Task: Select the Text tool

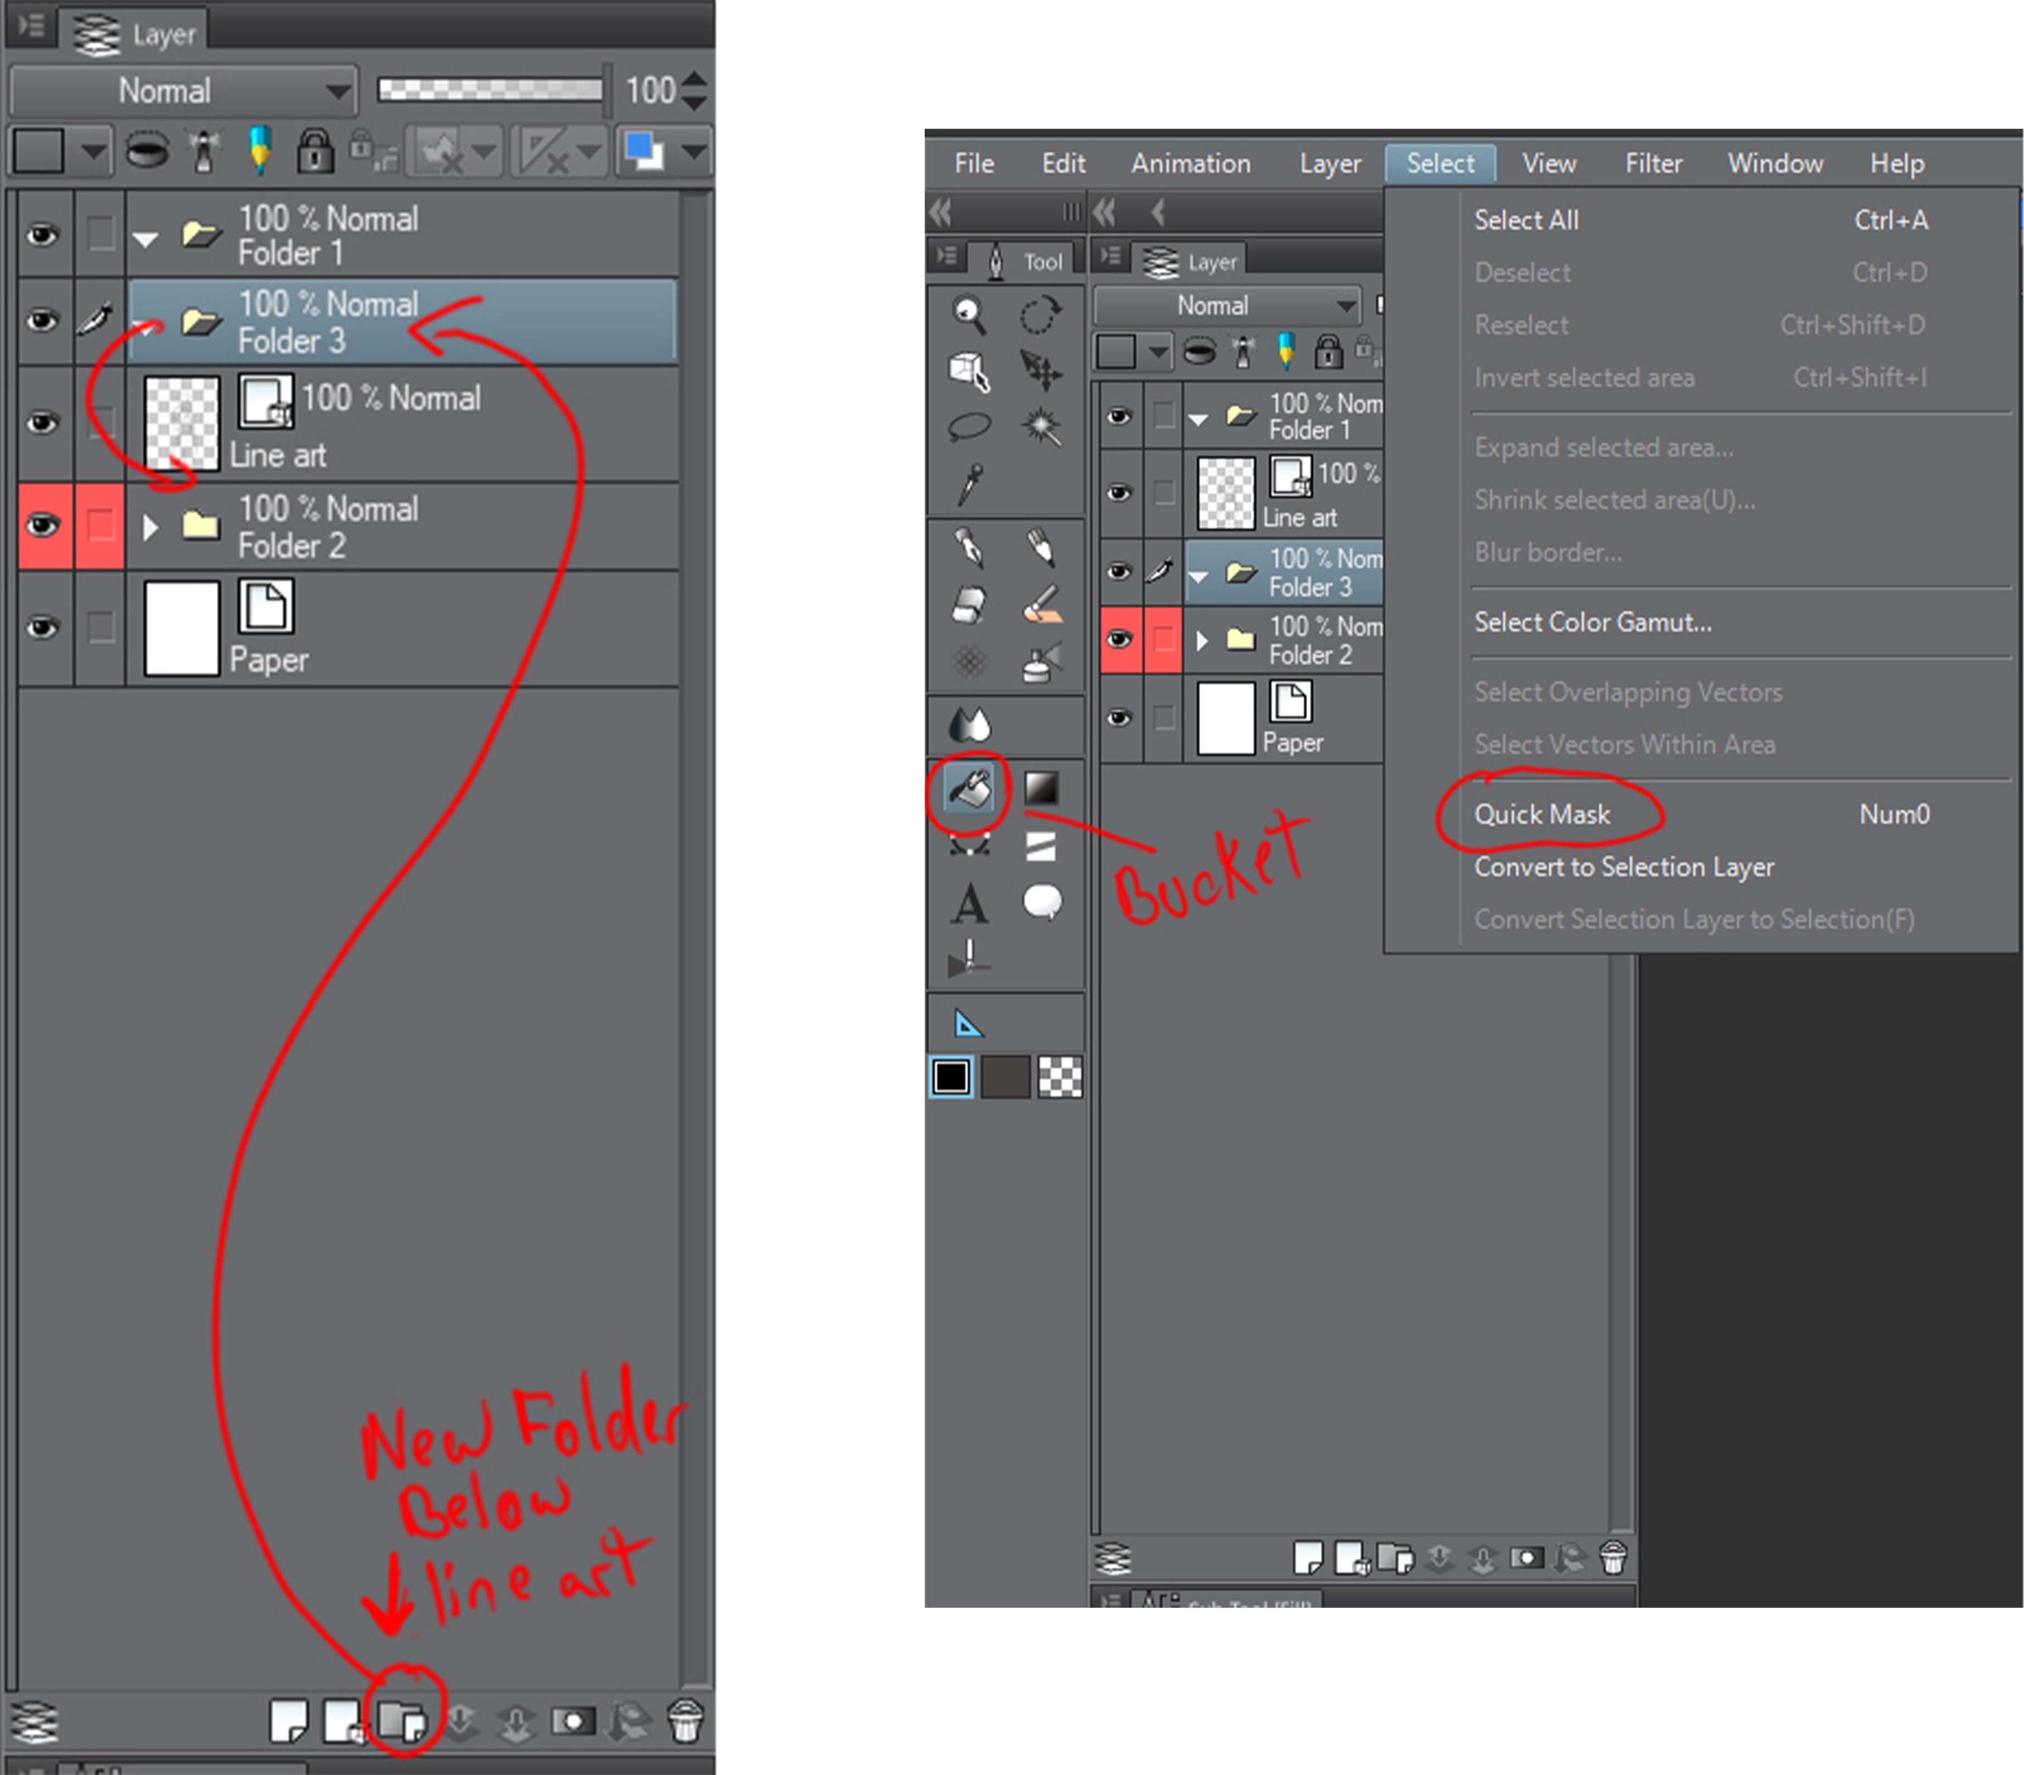Action: pyautogui.click(x=969, y=904)
